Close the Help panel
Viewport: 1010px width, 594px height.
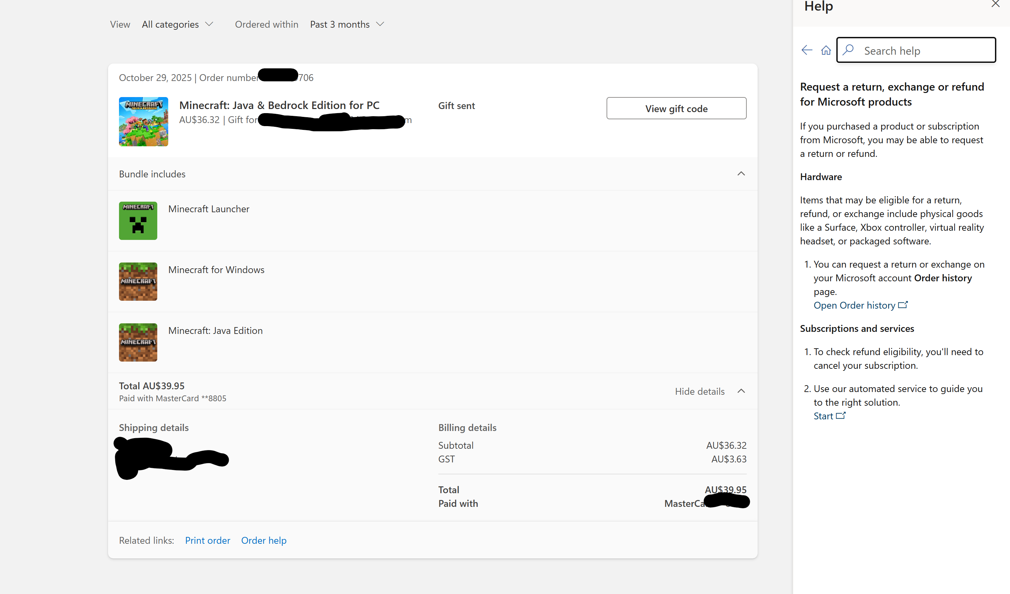pyautogui.click(x=995, y=4)
